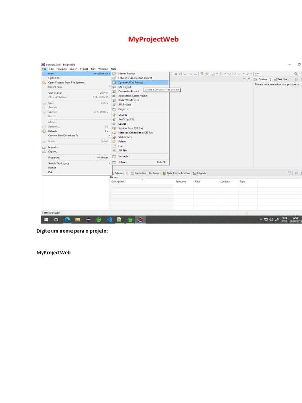Click the Web Service icon
The width and height of the screenshot is (302, 403).
coord(114,137)
